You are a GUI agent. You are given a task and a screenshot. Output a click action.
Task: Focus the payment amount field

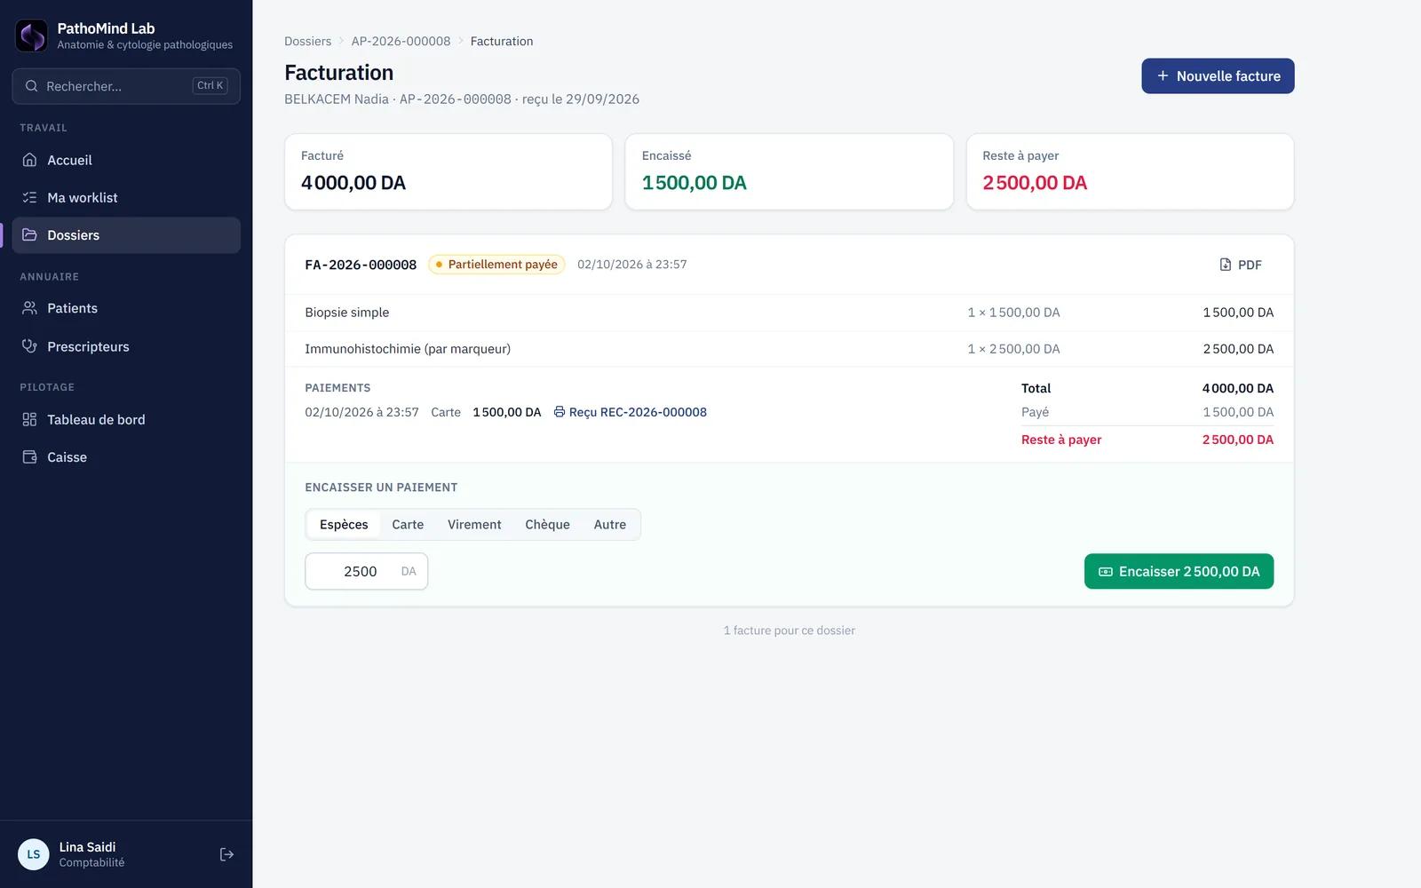366,571
